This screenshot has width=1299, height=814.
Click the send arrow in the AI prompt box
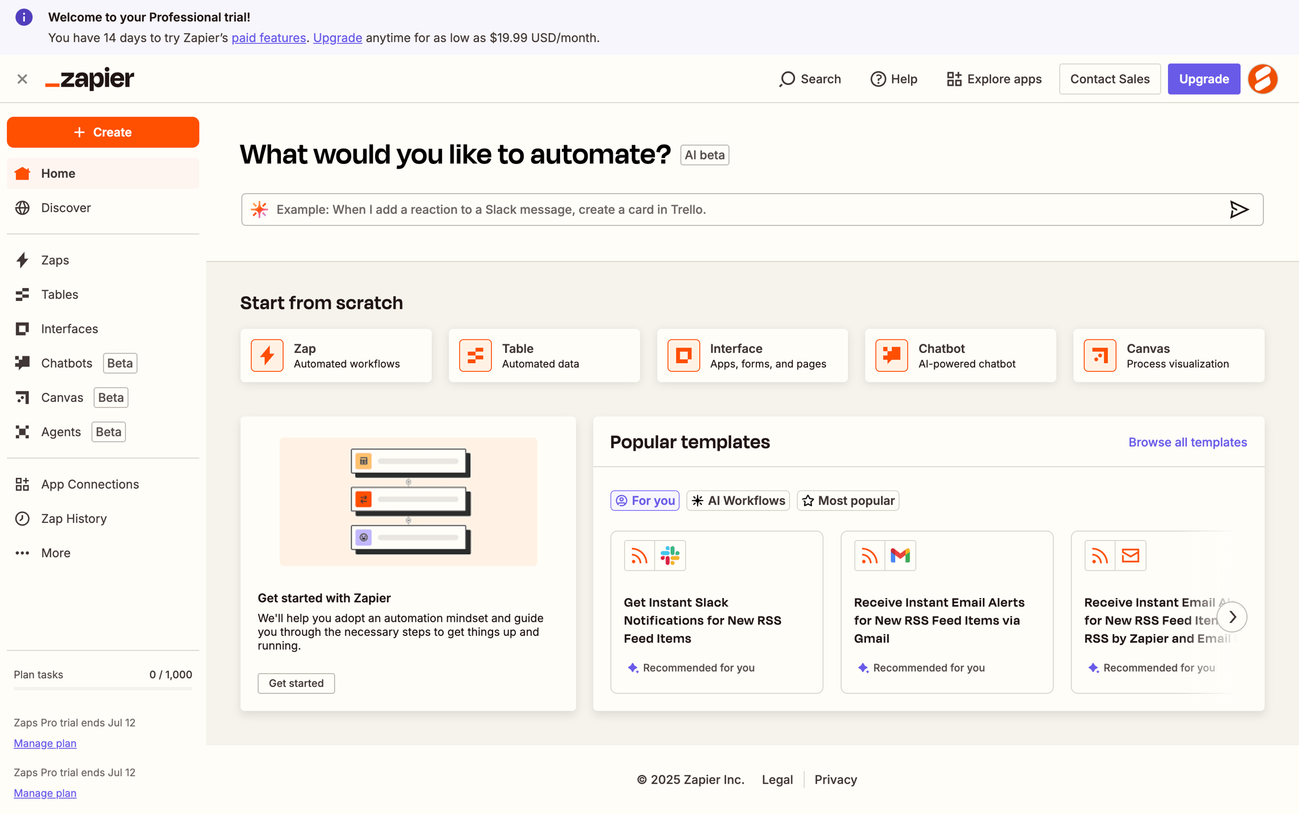[1238, 209]
